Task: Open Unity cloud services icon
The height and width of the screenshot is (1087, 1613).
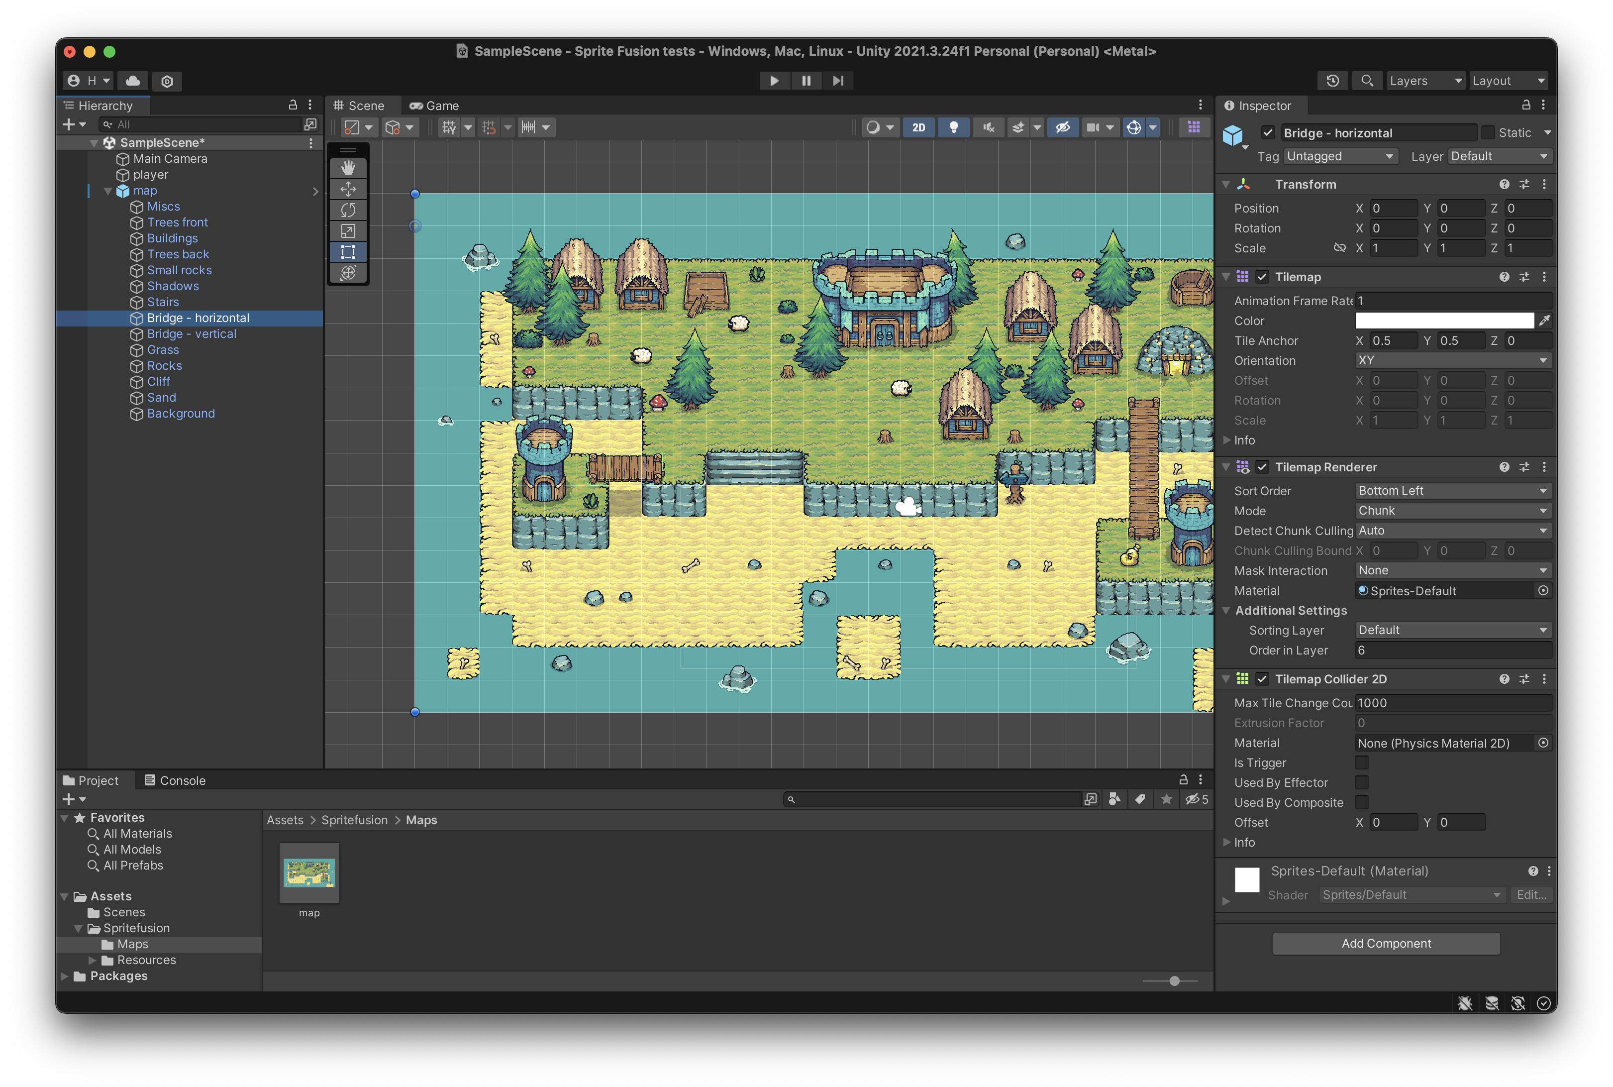Action: coord(133,81)
